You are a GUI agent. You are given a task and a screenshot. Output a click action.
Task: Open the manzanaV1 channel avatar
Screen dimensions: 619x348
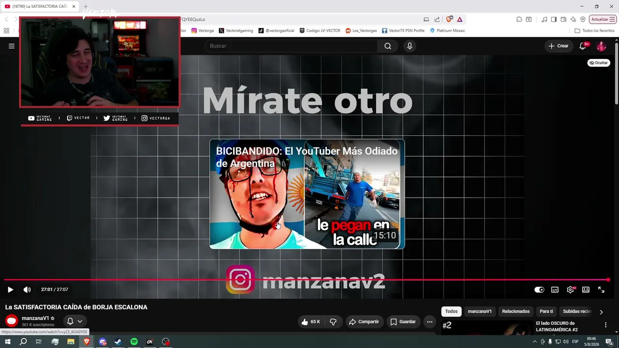(x=12, y=320)
